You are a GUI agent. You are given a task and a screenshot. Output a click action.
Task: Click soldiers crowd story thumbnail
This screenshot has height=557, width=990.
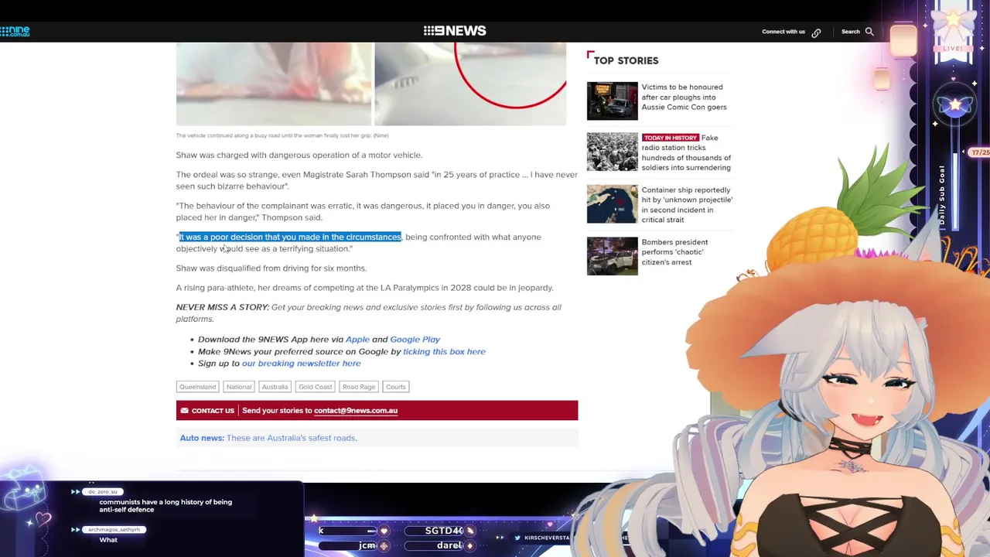click(x=612, y=152)
